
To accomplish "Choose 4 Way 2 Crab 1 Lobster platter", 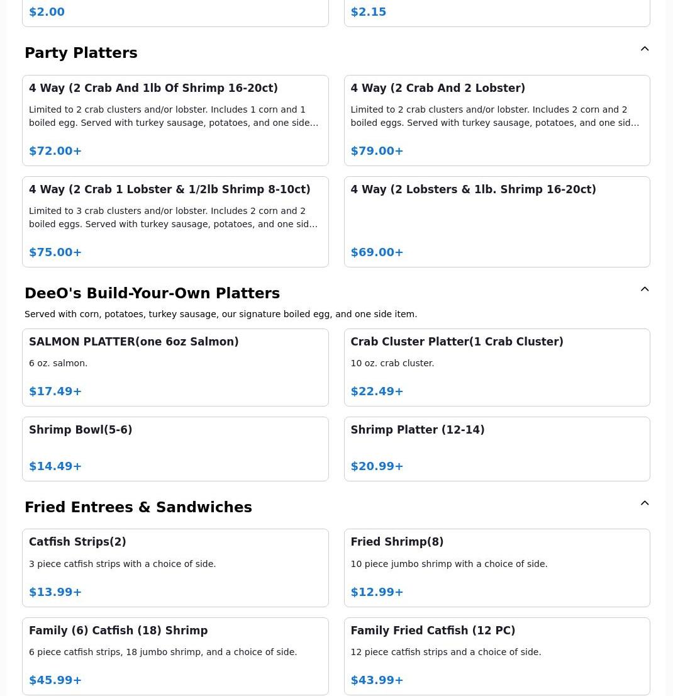I will [x=175, y=222].
